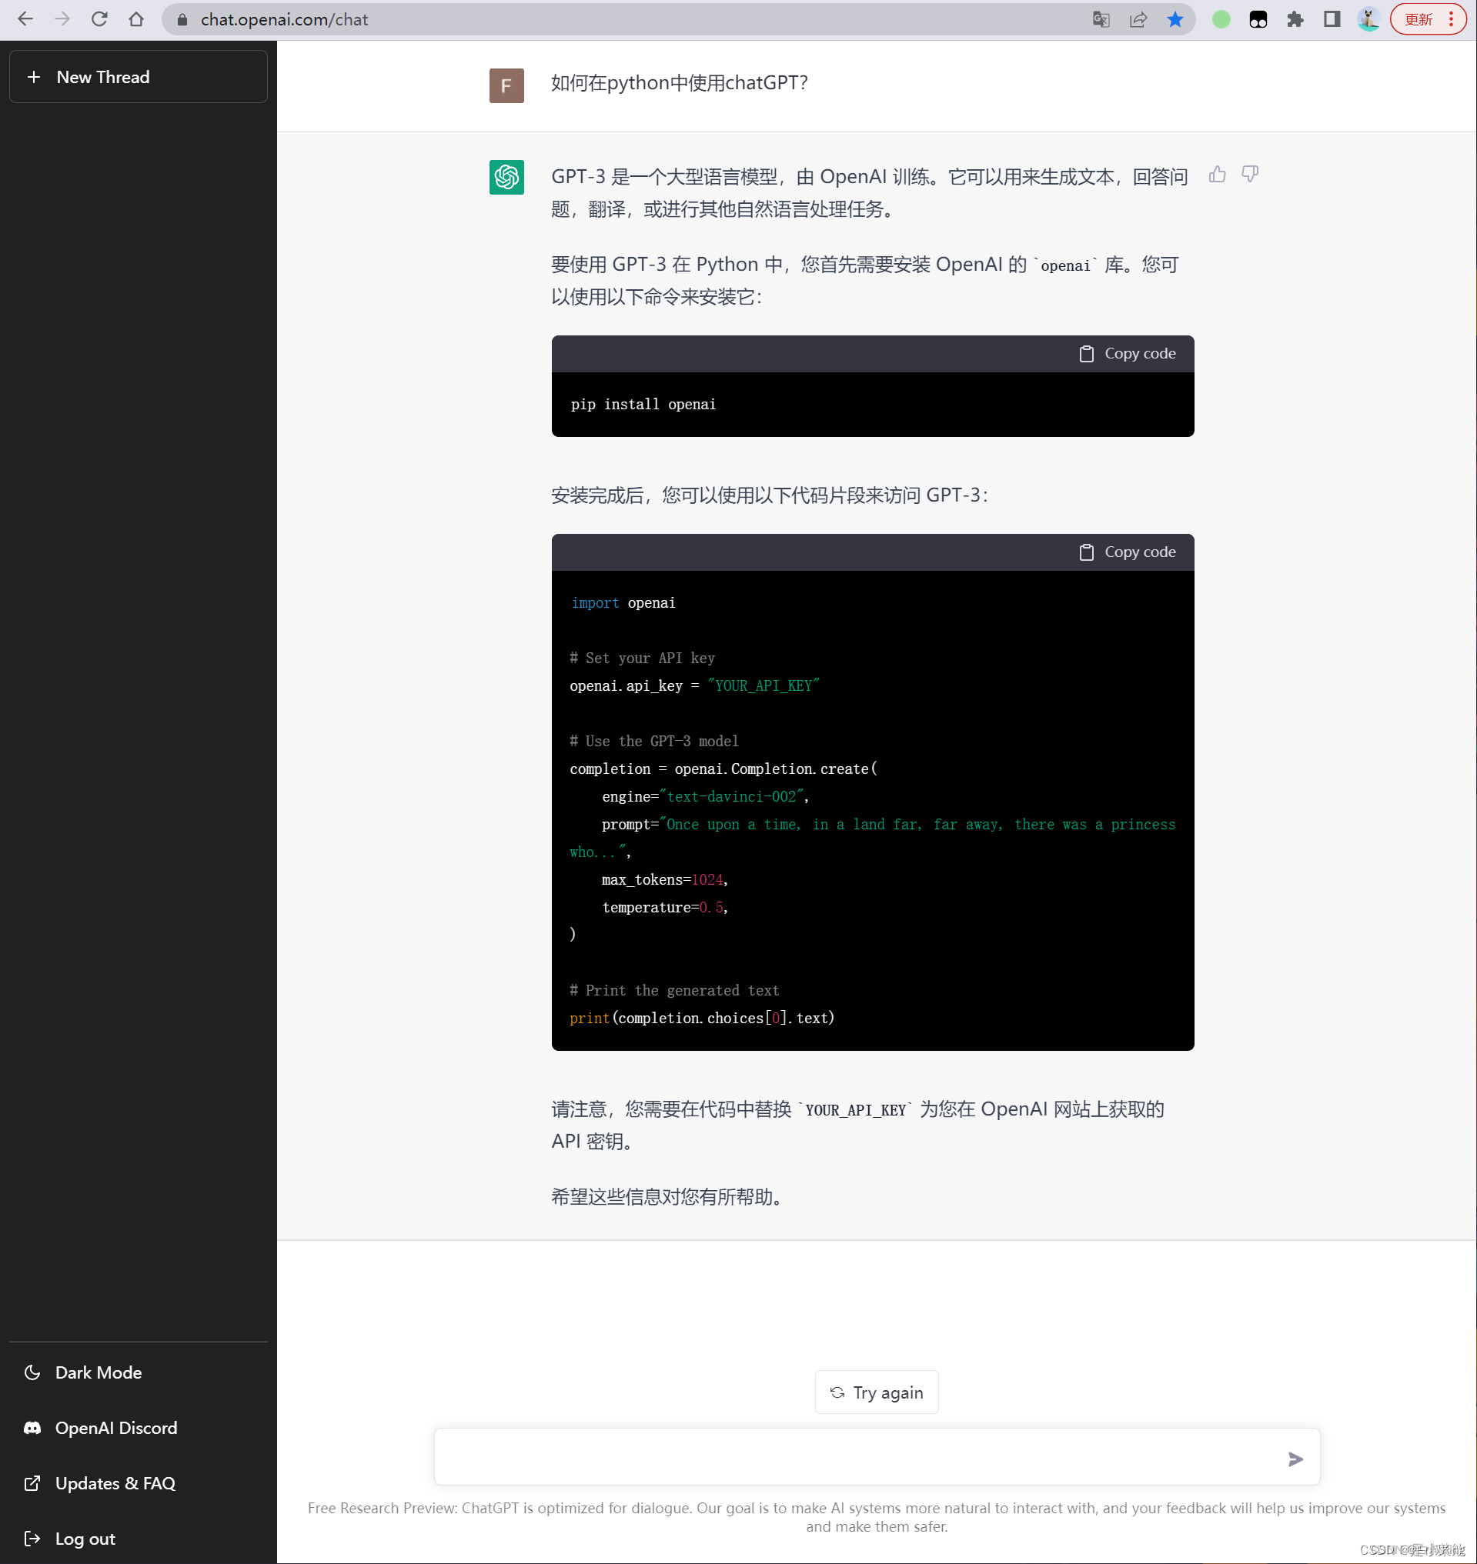Reload the page with the refresh icon
The height and width of the screenshot is (1564, 1477).
(x=99, y=20)
